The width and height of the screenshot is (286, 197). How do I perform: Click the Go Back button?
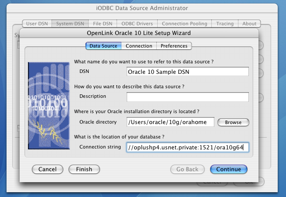coord(187,169)
